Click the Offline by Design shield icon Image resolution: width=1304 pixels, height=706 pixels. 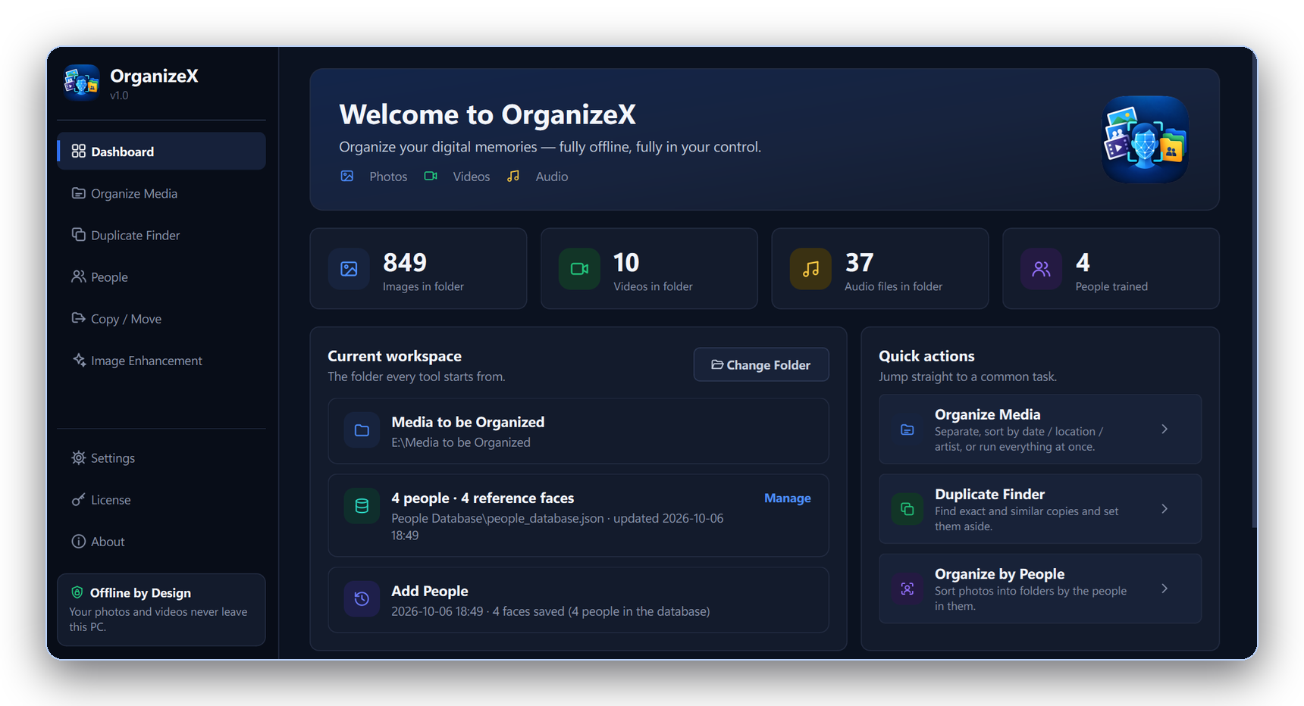tap(77, 592)
